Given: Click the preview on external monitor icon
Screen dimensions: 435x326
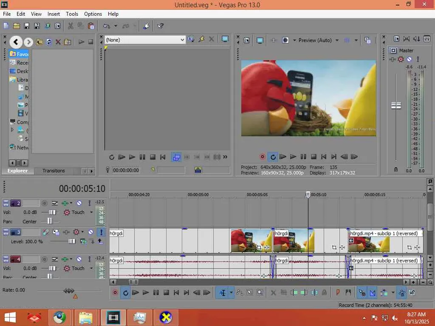Looking at the screenshot, I should [260, 40].
